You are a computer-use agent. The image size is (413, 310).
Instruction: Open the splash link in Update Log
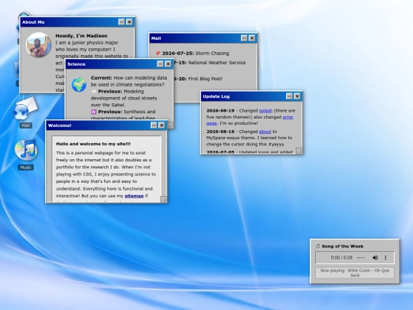click(x=265, y=111)
